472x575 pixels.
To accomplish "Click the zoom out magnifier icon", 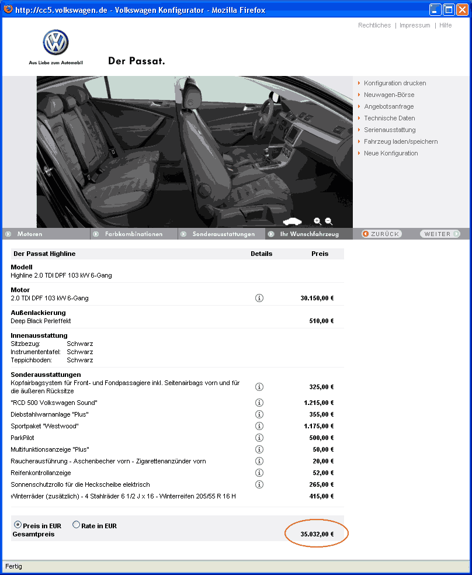I will (x=329, y=221).
